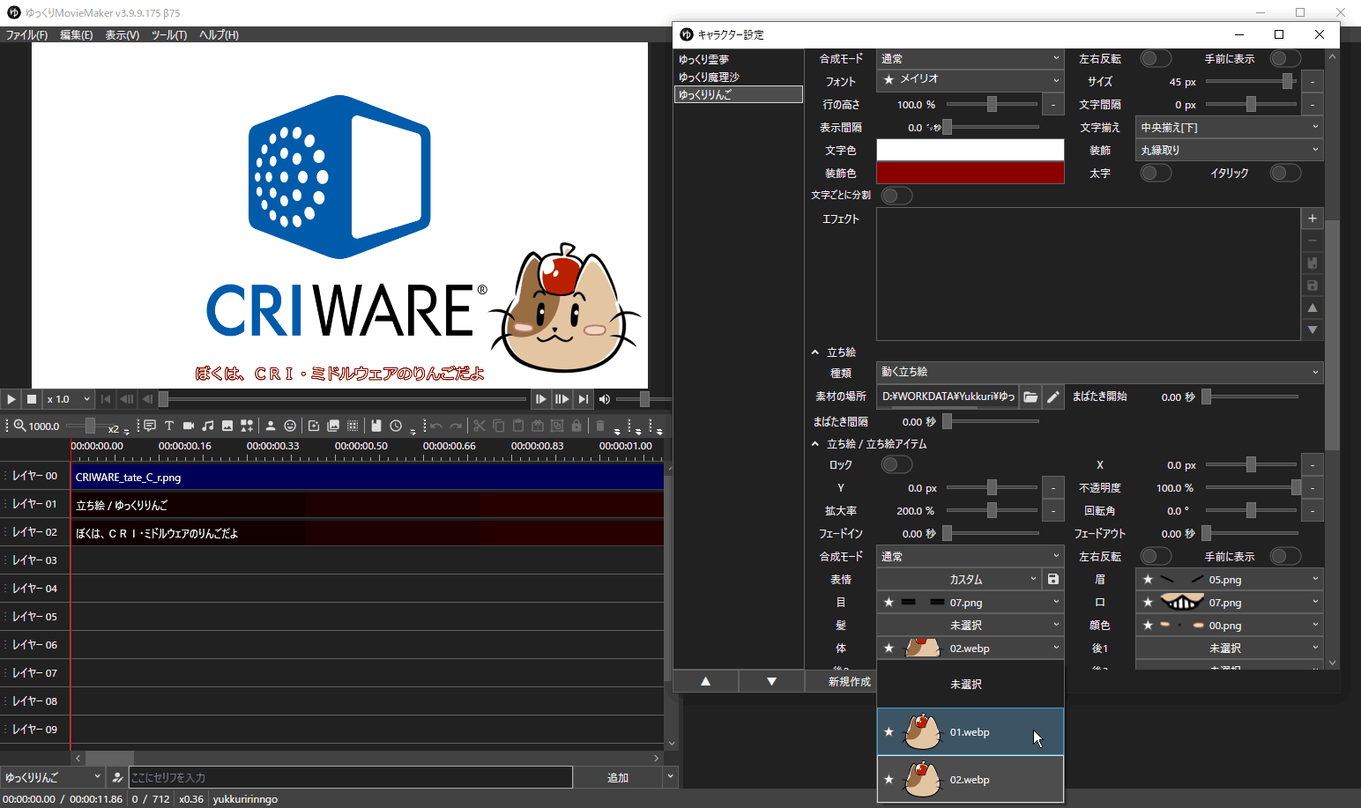Click the dark red 装飾色 color swatch
Screen dimensions: 1361x808
(x=971, y=173)
